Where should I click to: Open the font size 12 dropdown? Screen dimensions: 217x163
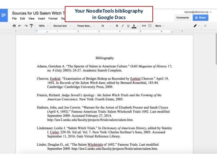[104, 26]
